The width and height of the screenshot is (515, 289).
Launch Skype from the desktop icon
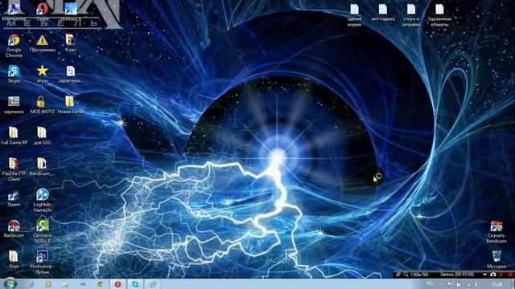pos(14,74)
